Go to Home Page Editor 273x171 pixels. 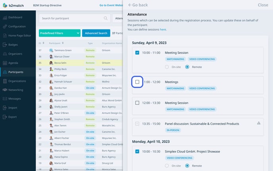(x=19, y=35)
